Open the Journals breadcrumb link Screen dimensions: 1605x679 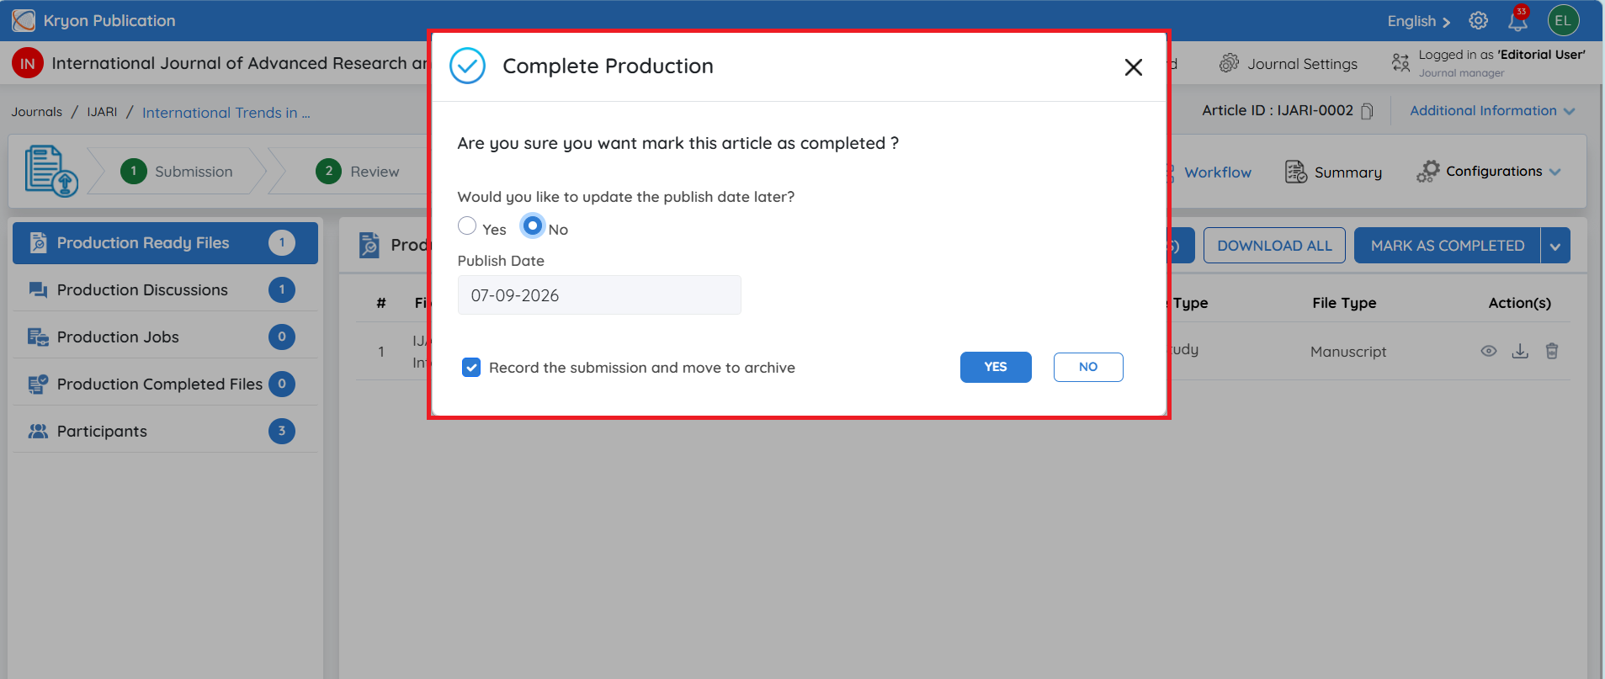[x=37, y=112]
